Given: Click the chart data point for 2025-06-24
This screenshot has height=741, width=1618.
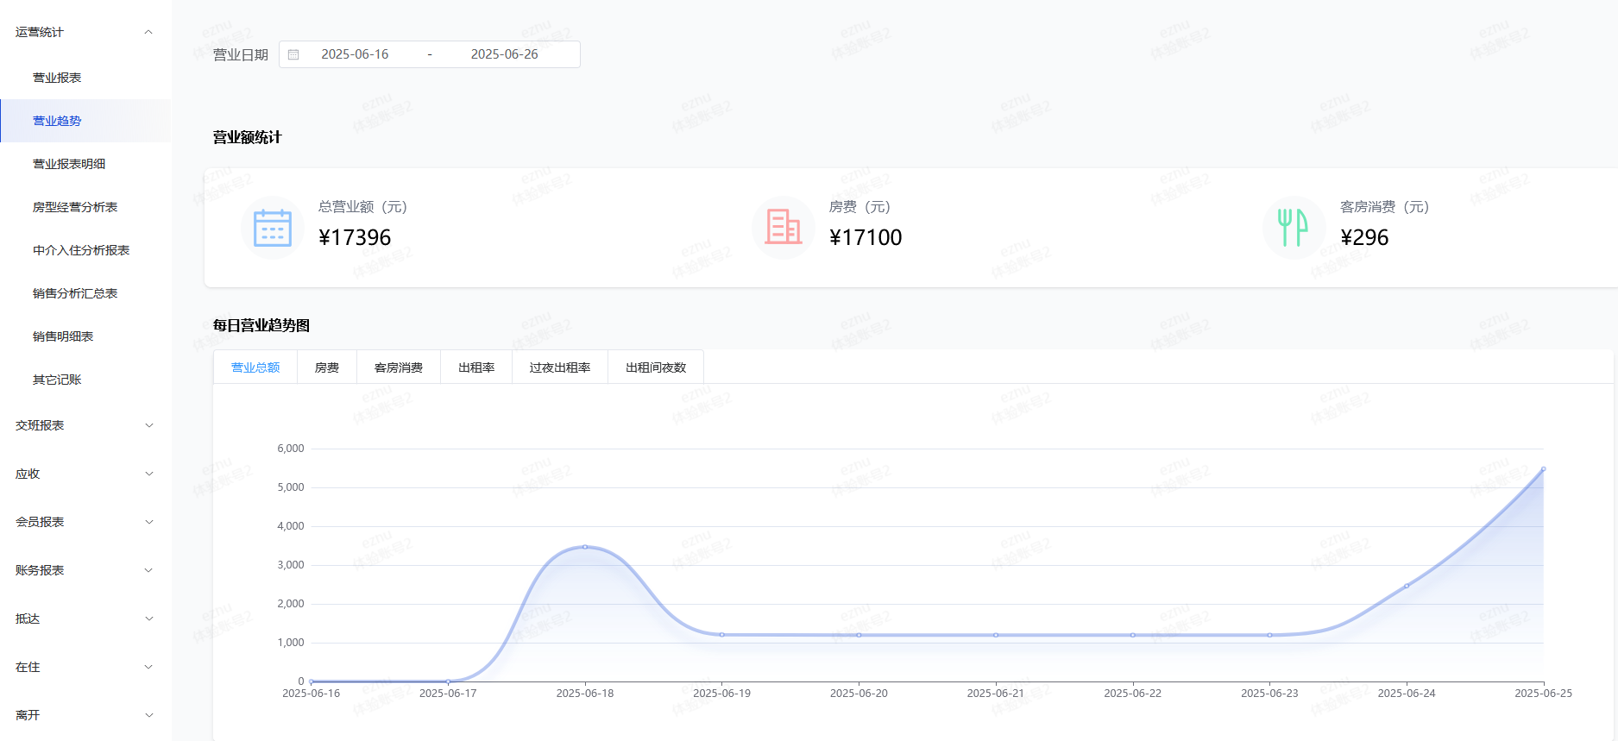Looking at the screenshot, I should [1407, 586].
